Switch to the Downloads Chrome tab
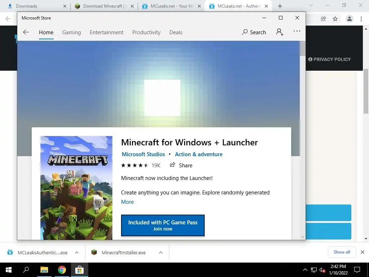The width and height of the screenshot is (369, 277). point(35,6)
